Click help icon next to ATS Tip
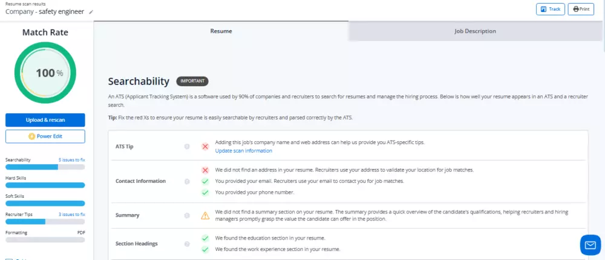Image resolution: width=605 pixels, height=260 pixels. point(187,146)
